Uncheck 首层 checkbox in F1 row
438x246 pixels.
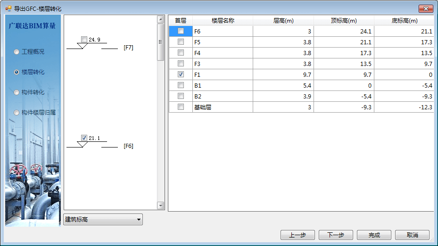(181, 74)
